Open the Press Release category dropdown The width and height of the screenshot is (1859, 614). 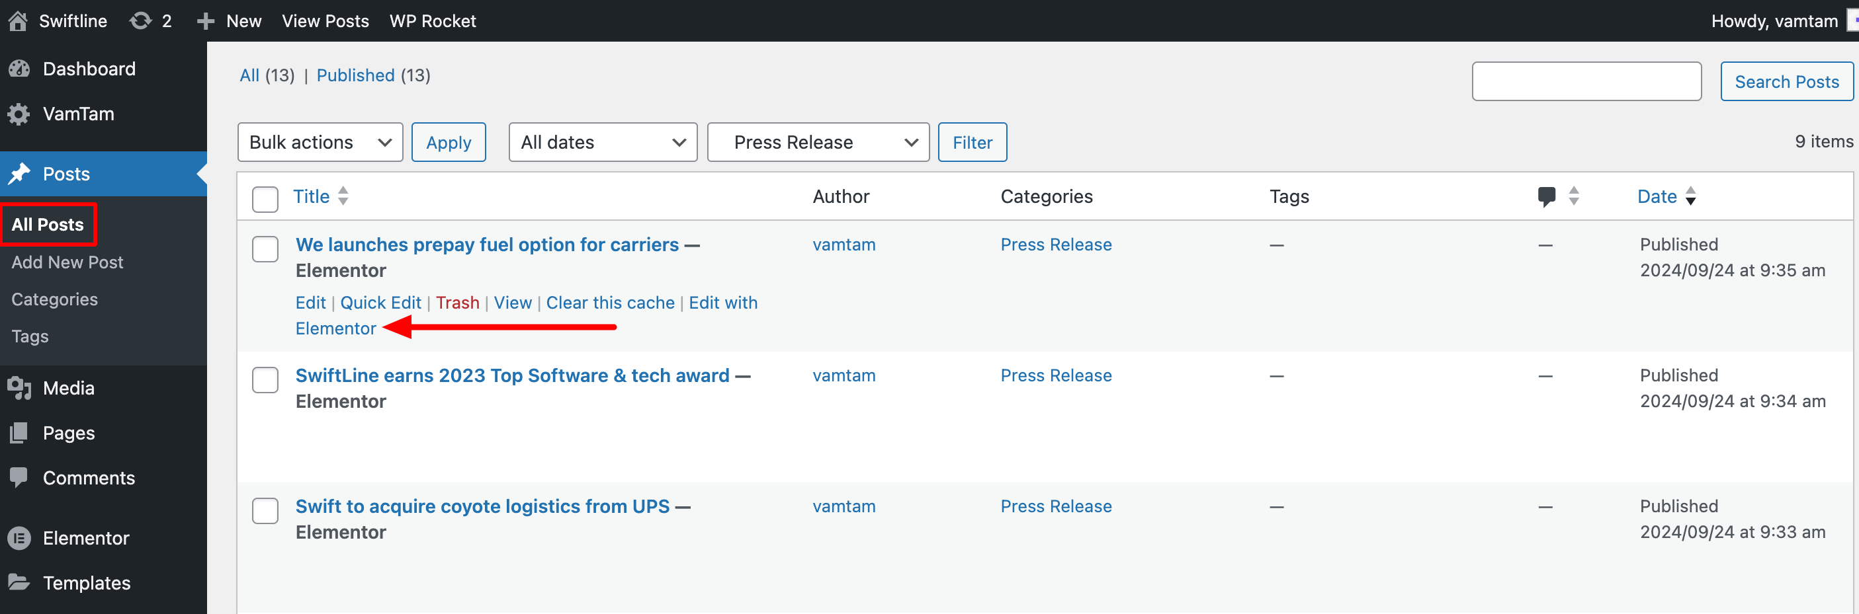coord(818,142)
